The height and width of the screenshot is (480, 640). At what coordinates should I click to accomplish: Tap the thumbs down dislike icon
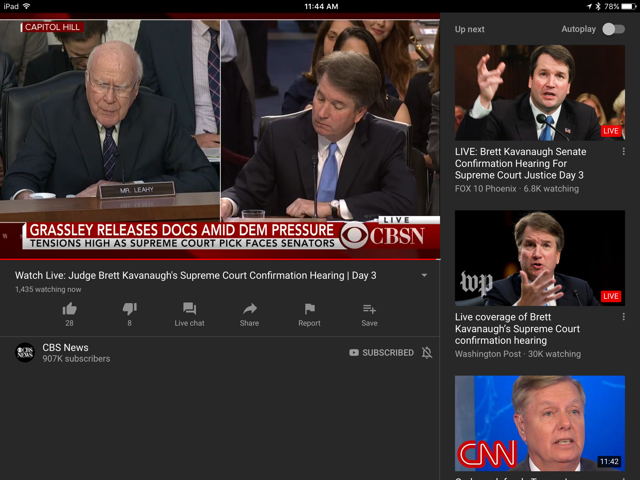coord(130,309)
